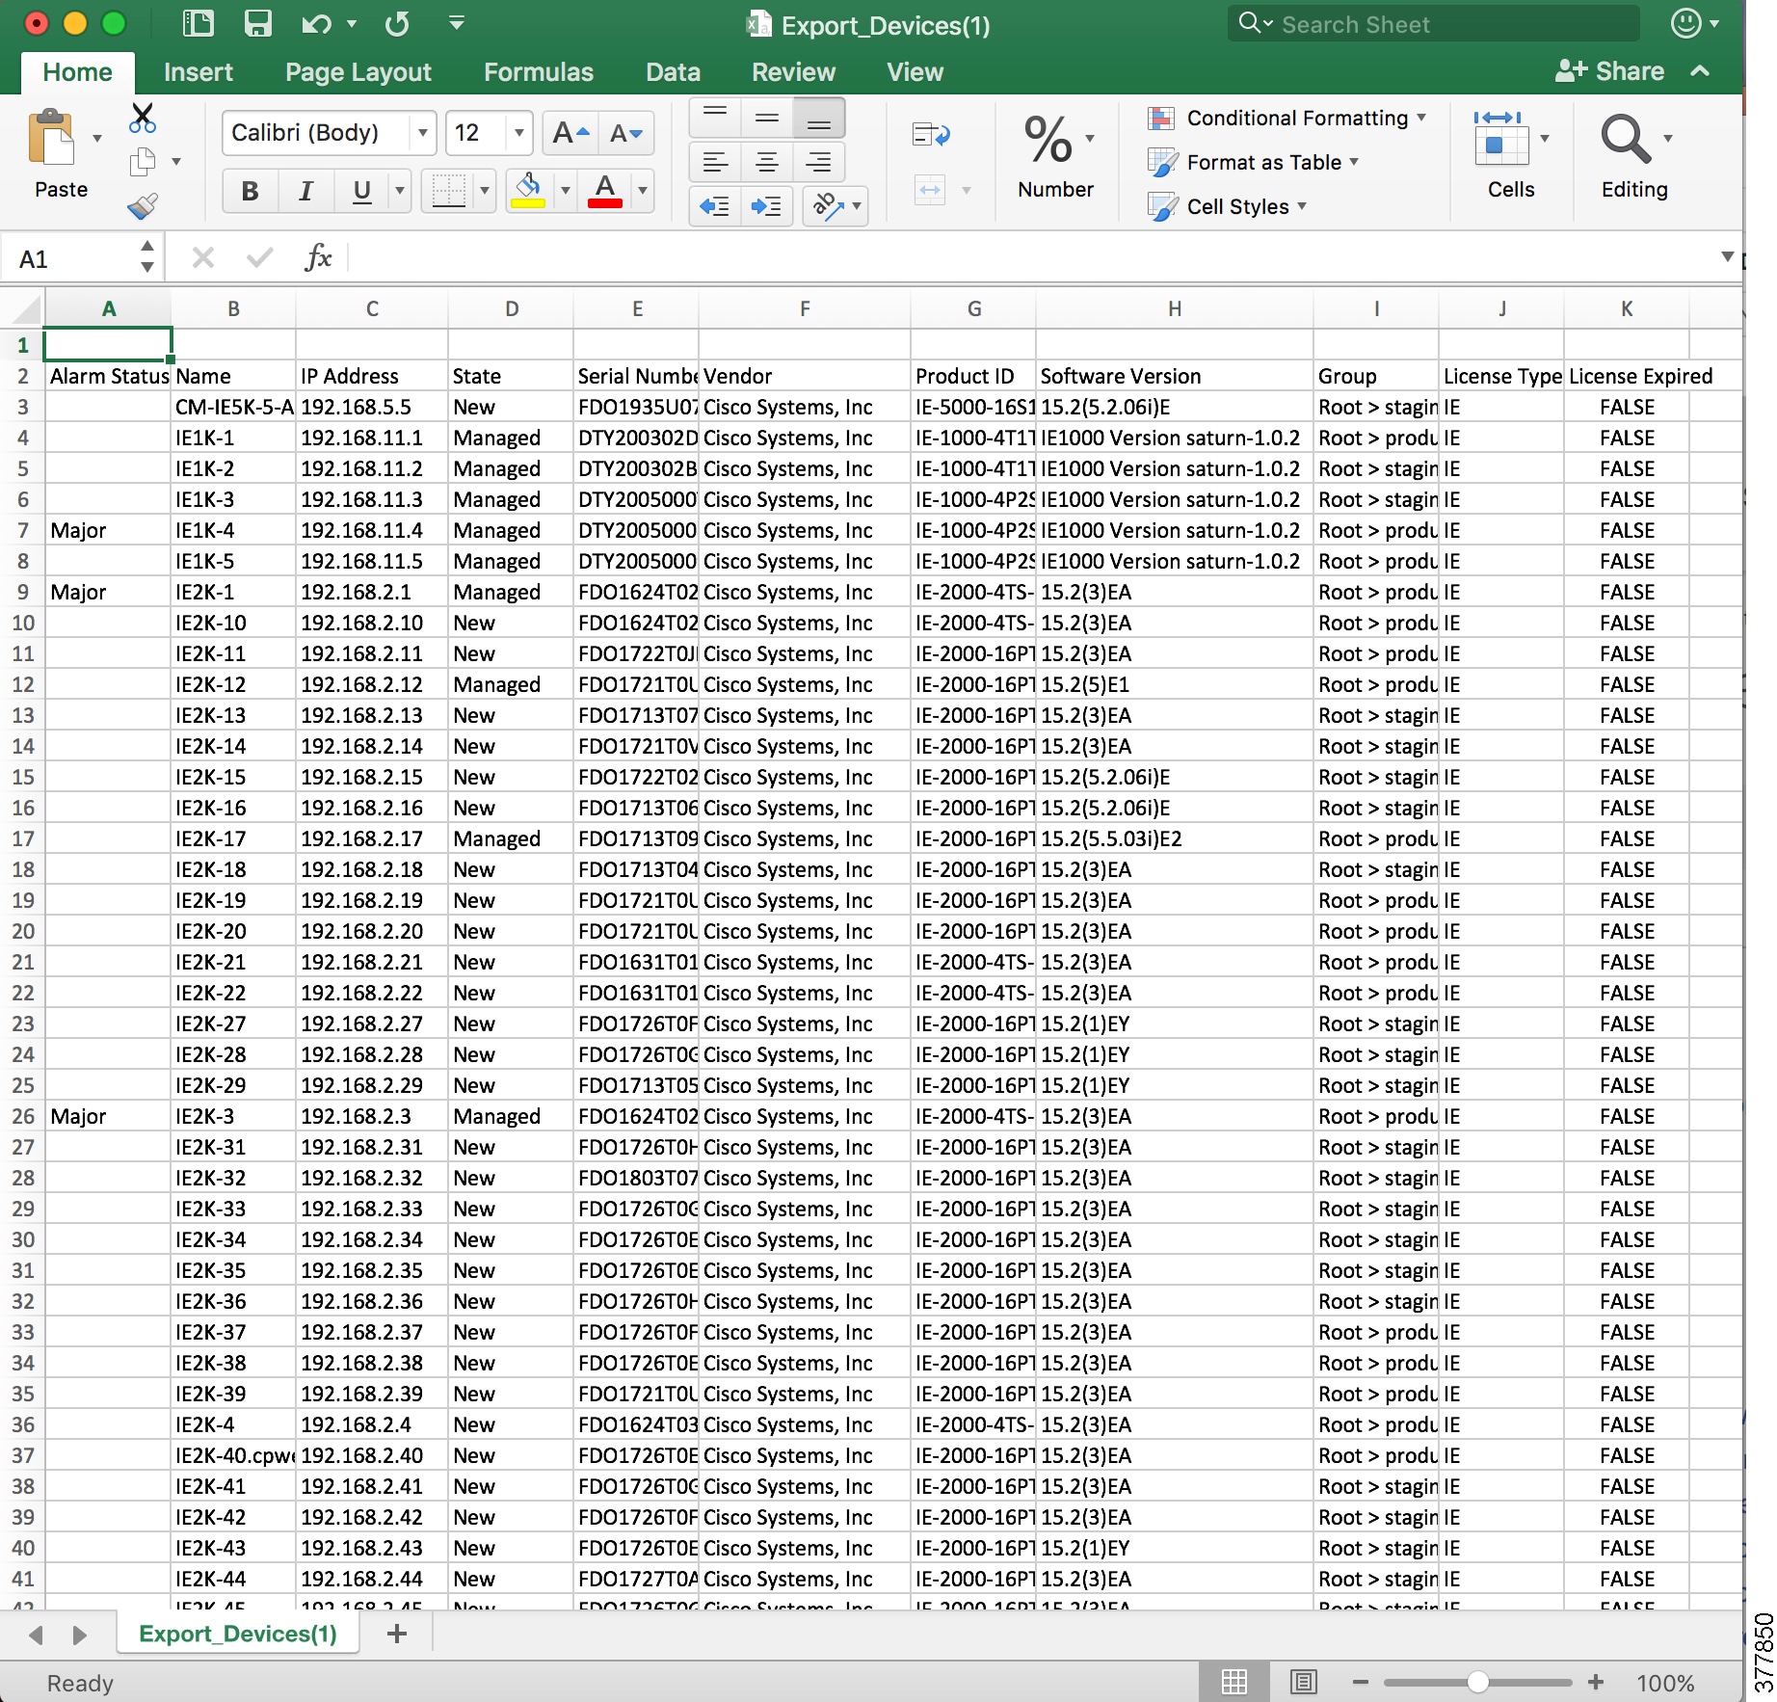Increase indent
This screenshot has width=1777, height=1702.
point(767,206)
